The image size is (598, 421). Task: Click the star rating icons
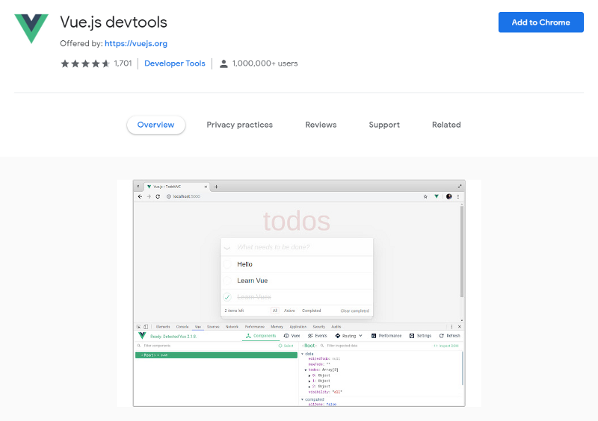[85, 63]
